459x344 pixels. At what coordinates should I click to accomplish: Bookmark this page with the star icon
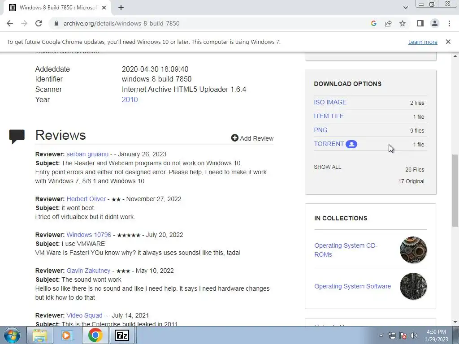point(403,23)
